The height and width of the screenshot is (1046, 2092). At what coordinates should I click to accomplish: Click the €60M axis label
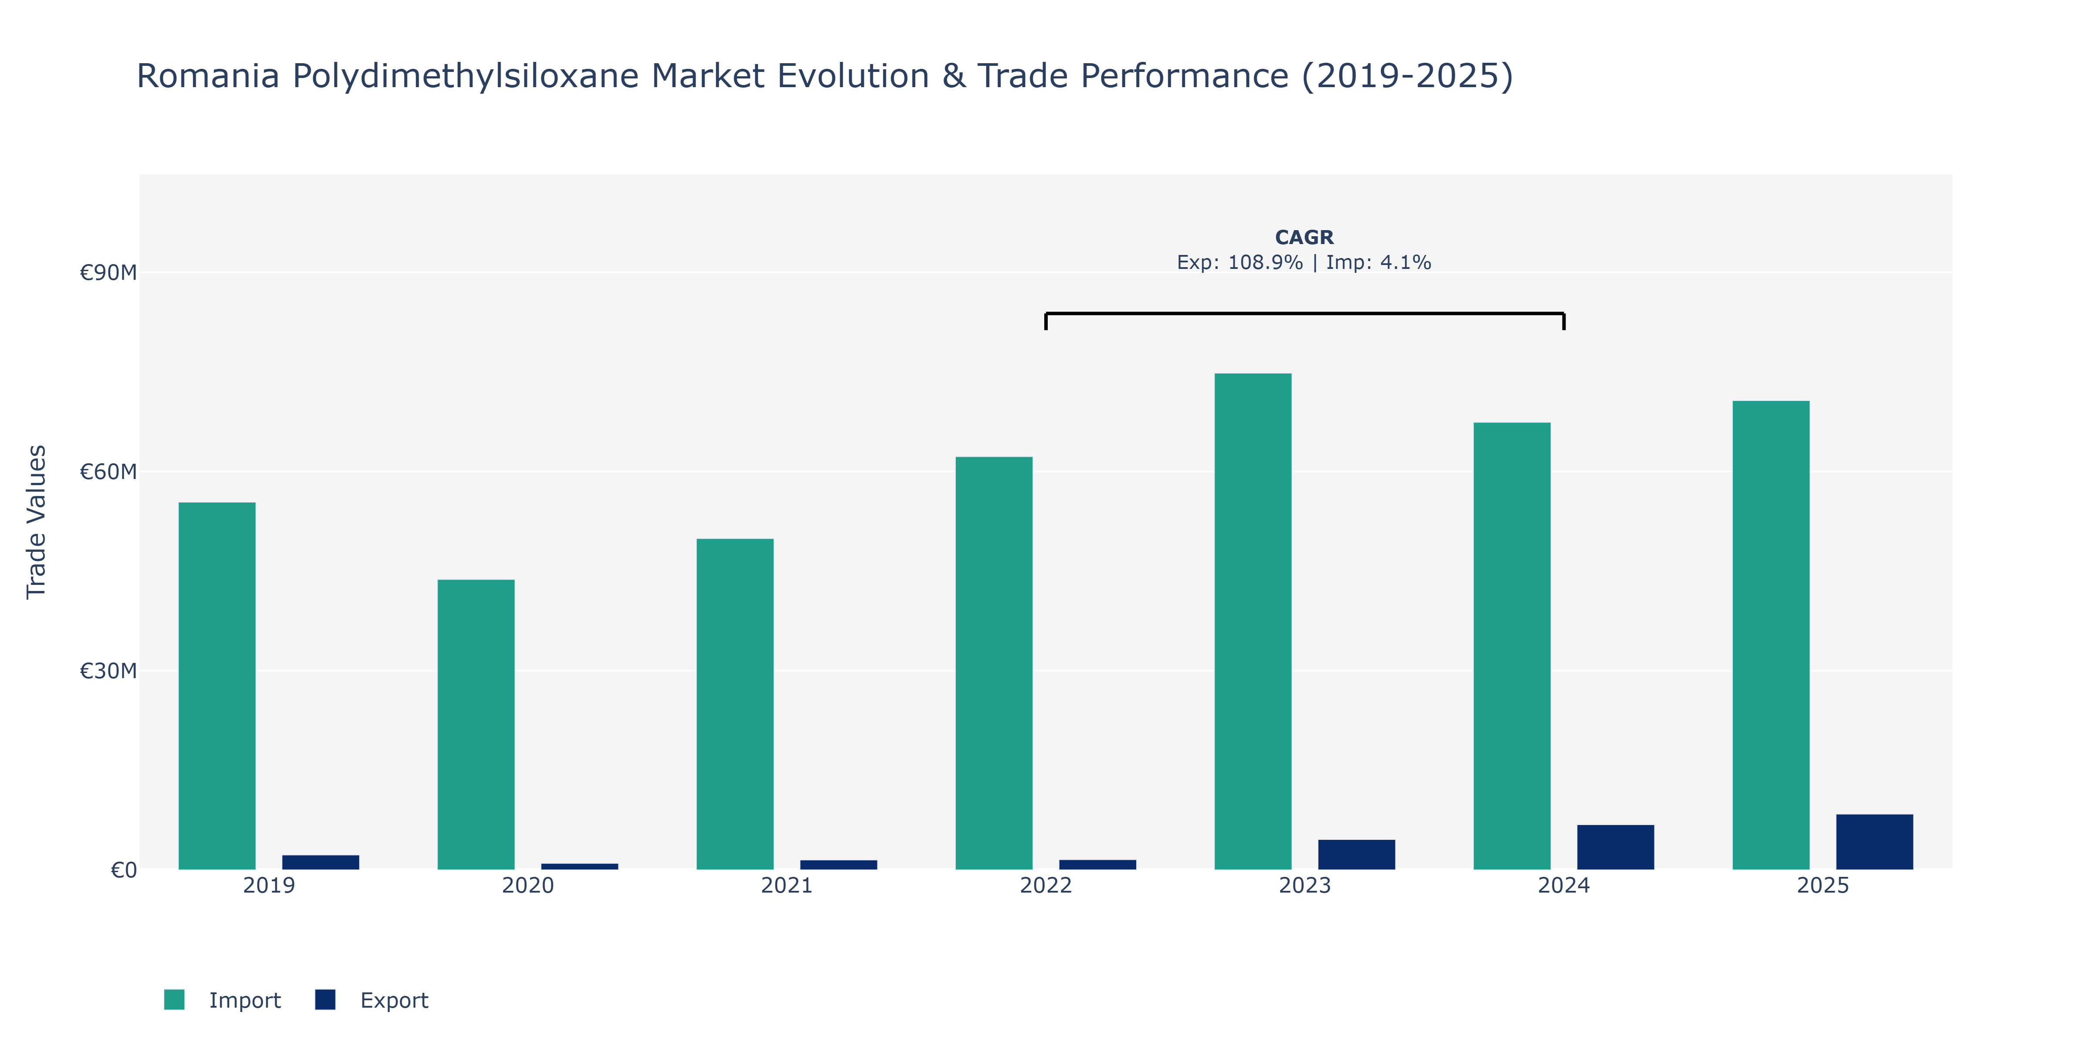point(108,472)
